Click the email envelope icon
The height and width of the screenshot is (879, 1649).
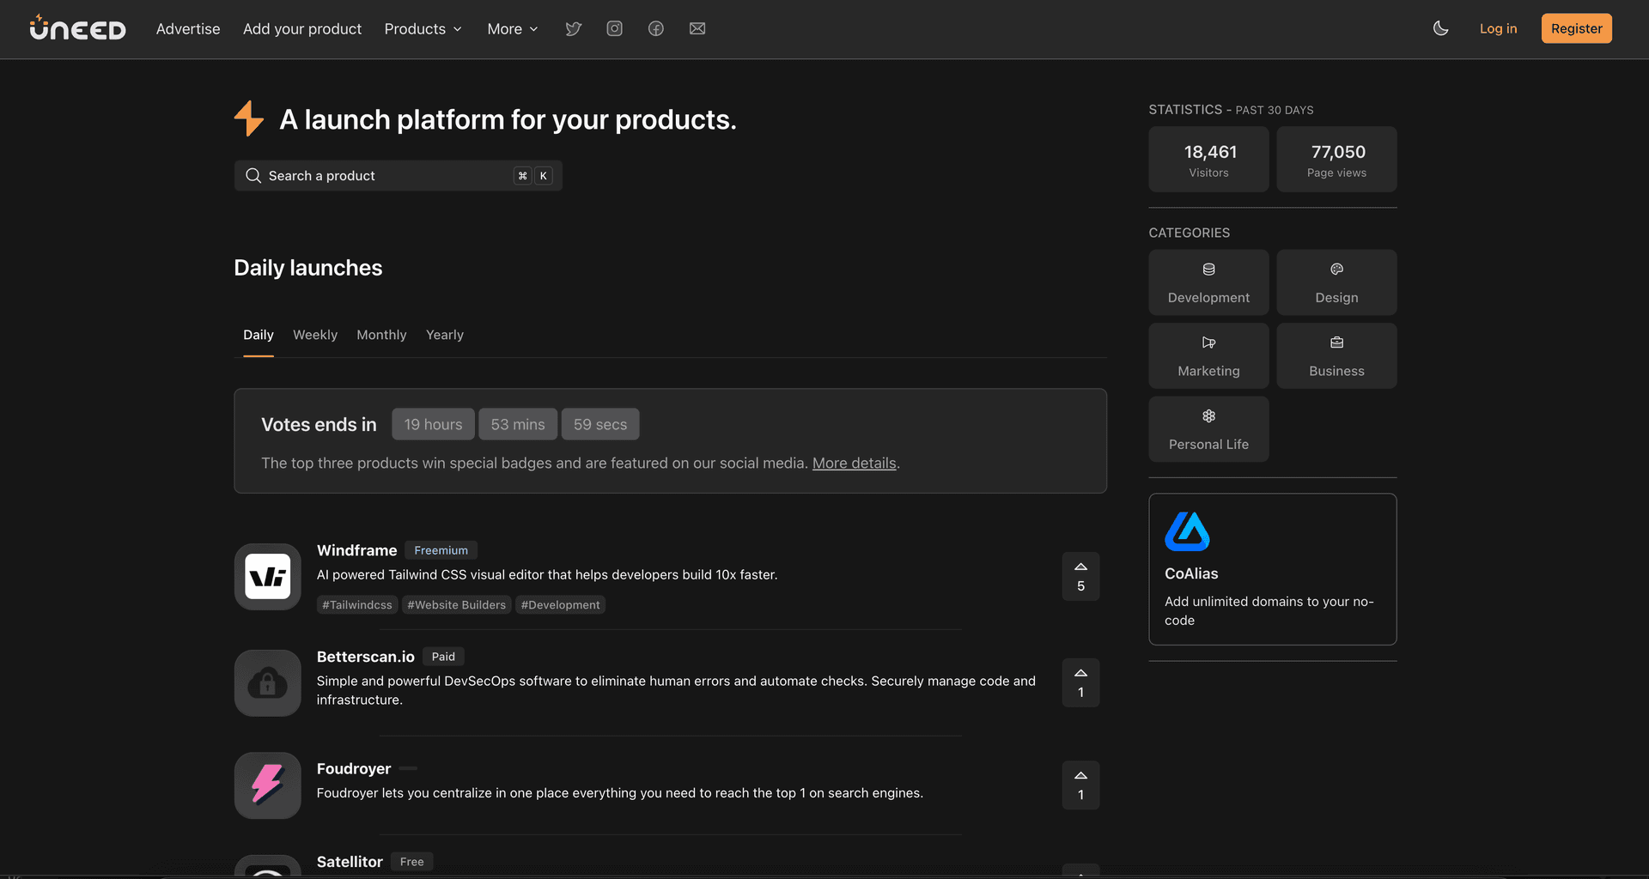697,28
